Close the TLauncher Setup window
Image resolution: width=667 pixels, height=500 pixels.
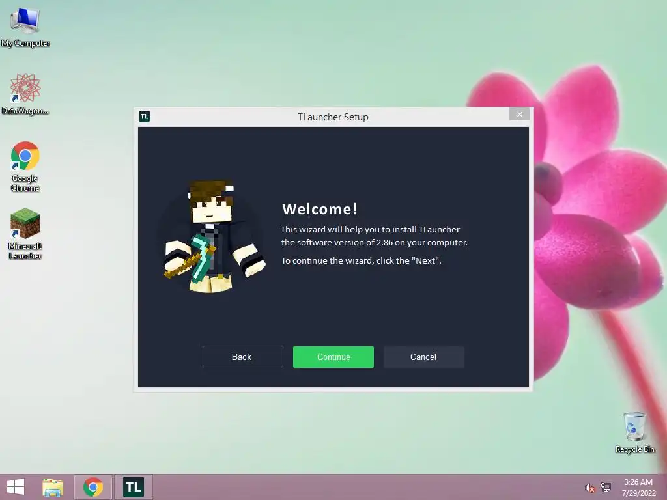click(x=519, y=114)
